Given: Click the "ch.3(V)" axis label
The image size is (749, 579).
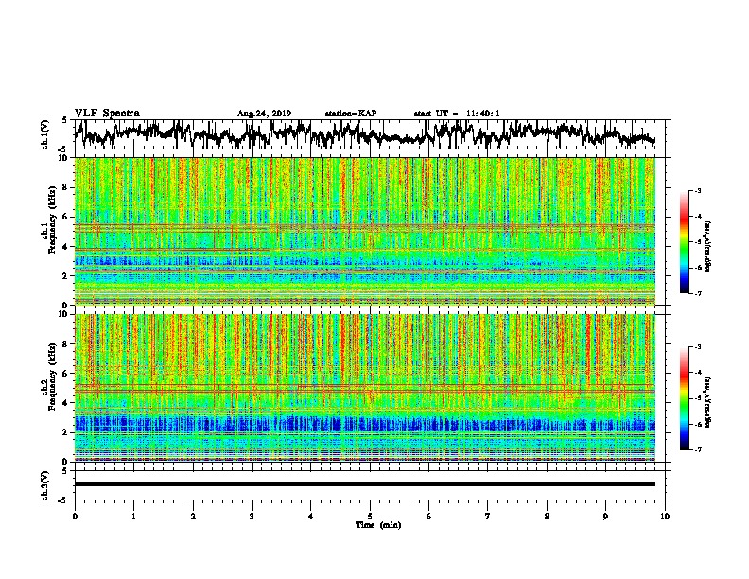Looking at the screenshot, I should coord(45,485).
